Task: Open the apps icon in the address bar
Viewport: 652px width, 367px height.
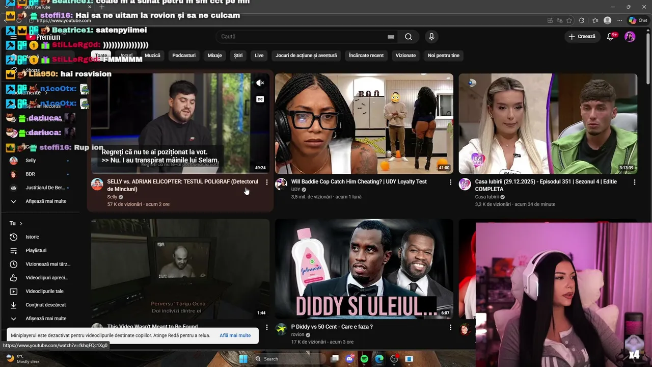Action: coord(550,20)
